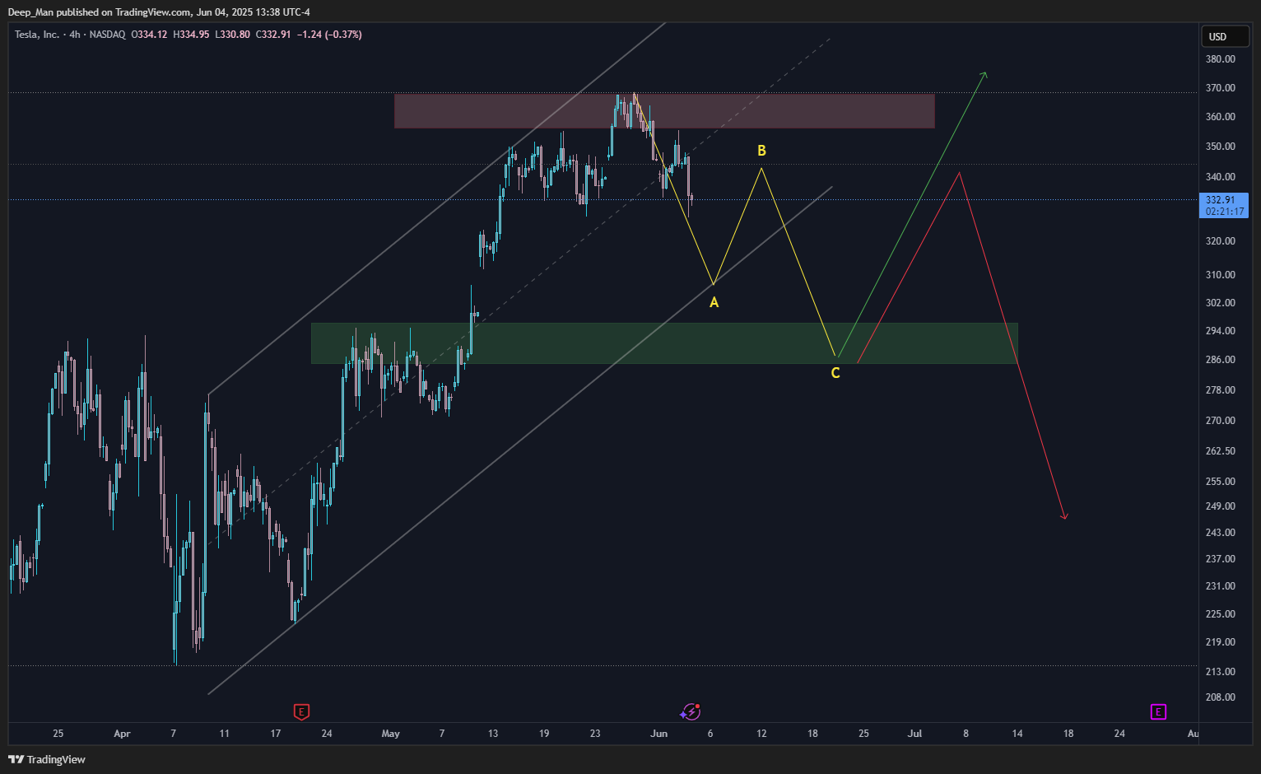Screen dimensions: 1261x774
Task: Select the Tesla, Inc. symbol title
Action: pos(37,35)
